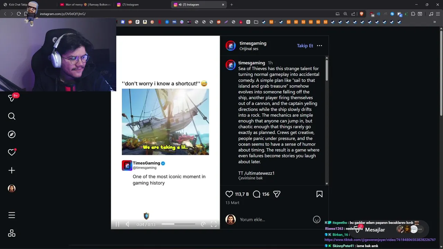
Task: Open the TikTok link in chat
Action: coord(380,240)
